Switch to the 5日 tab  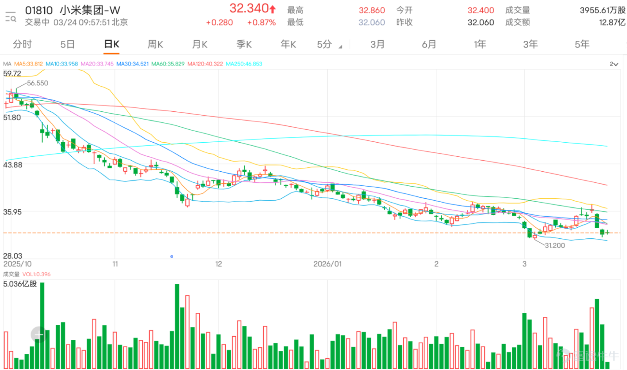point(67,44)
